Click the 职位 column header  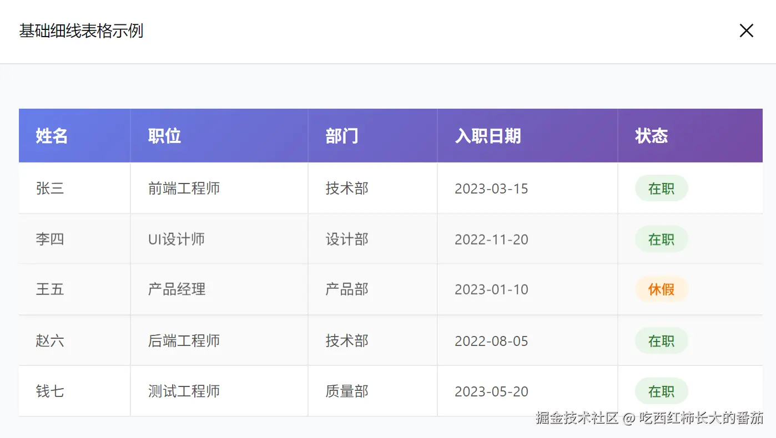(163, 136)
